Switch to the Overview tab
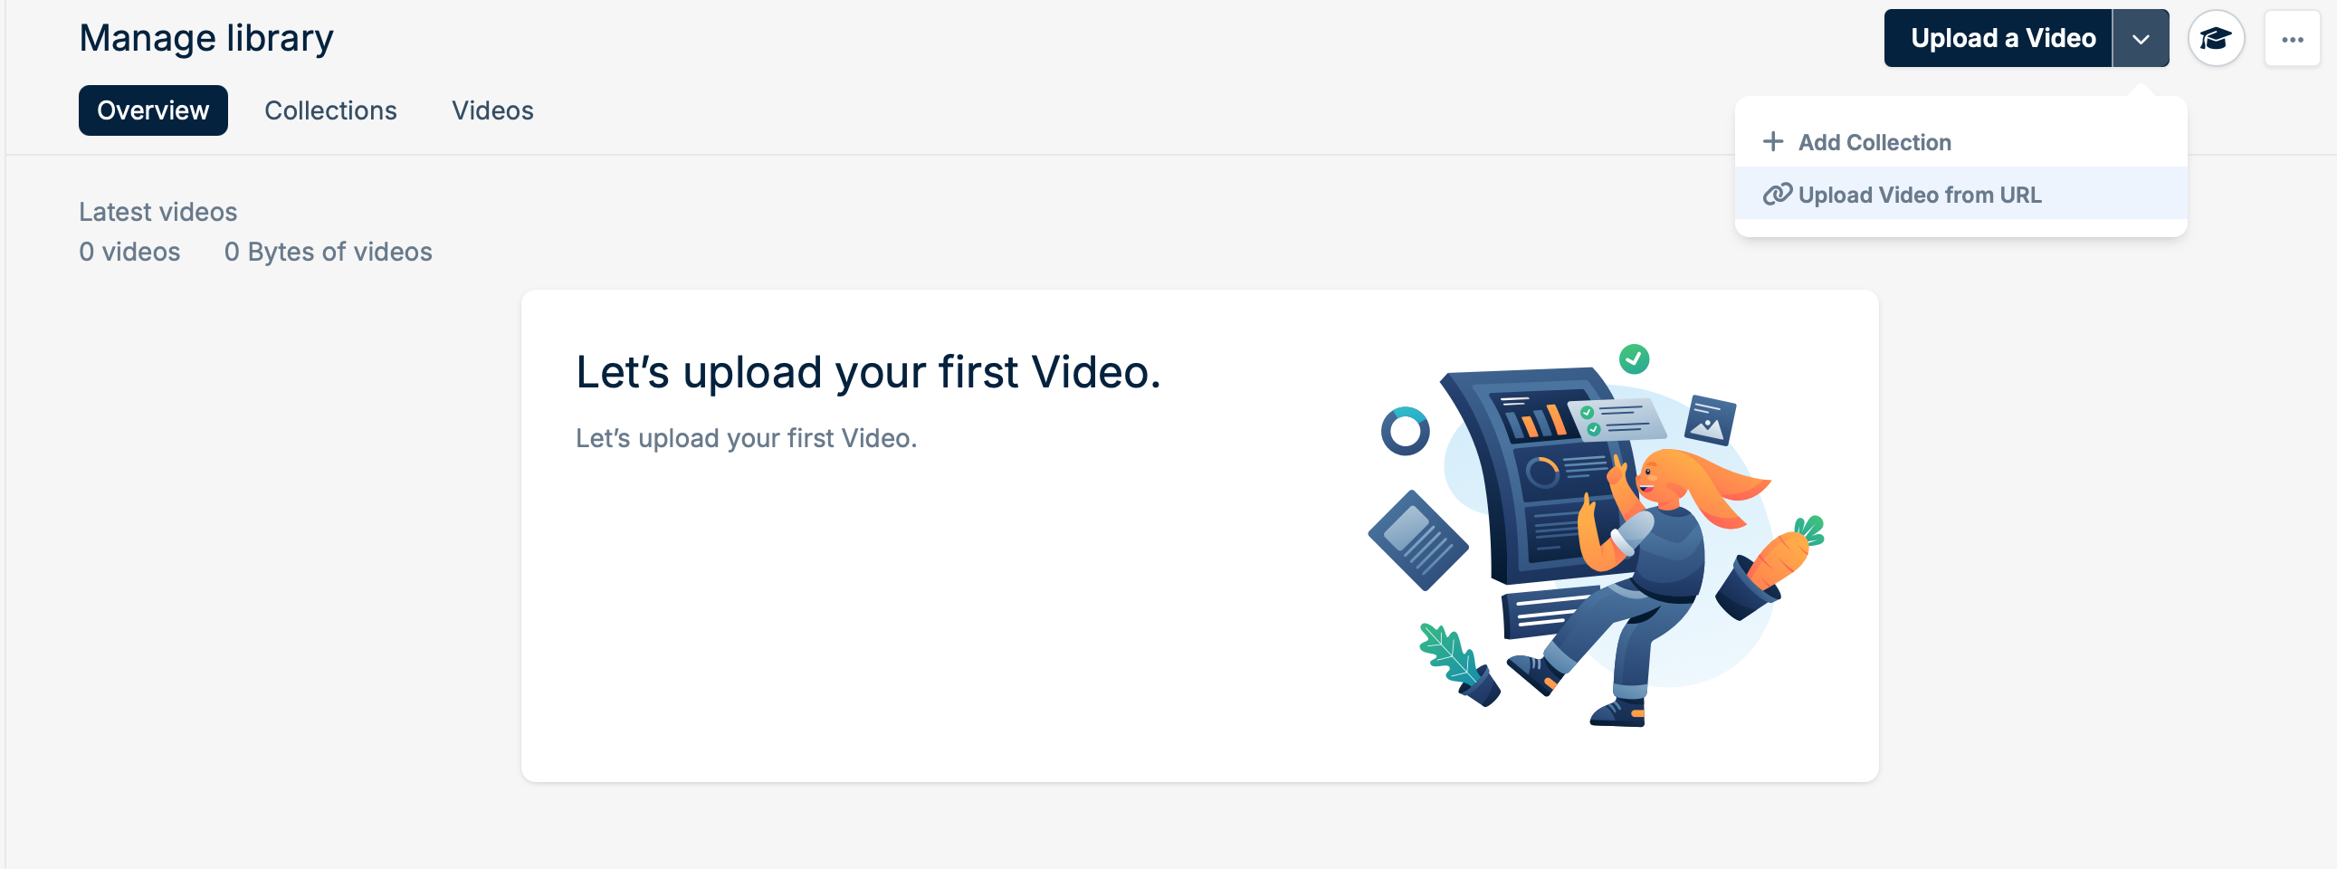Screen dimensions: 2337x869 (x=153, y=110)
